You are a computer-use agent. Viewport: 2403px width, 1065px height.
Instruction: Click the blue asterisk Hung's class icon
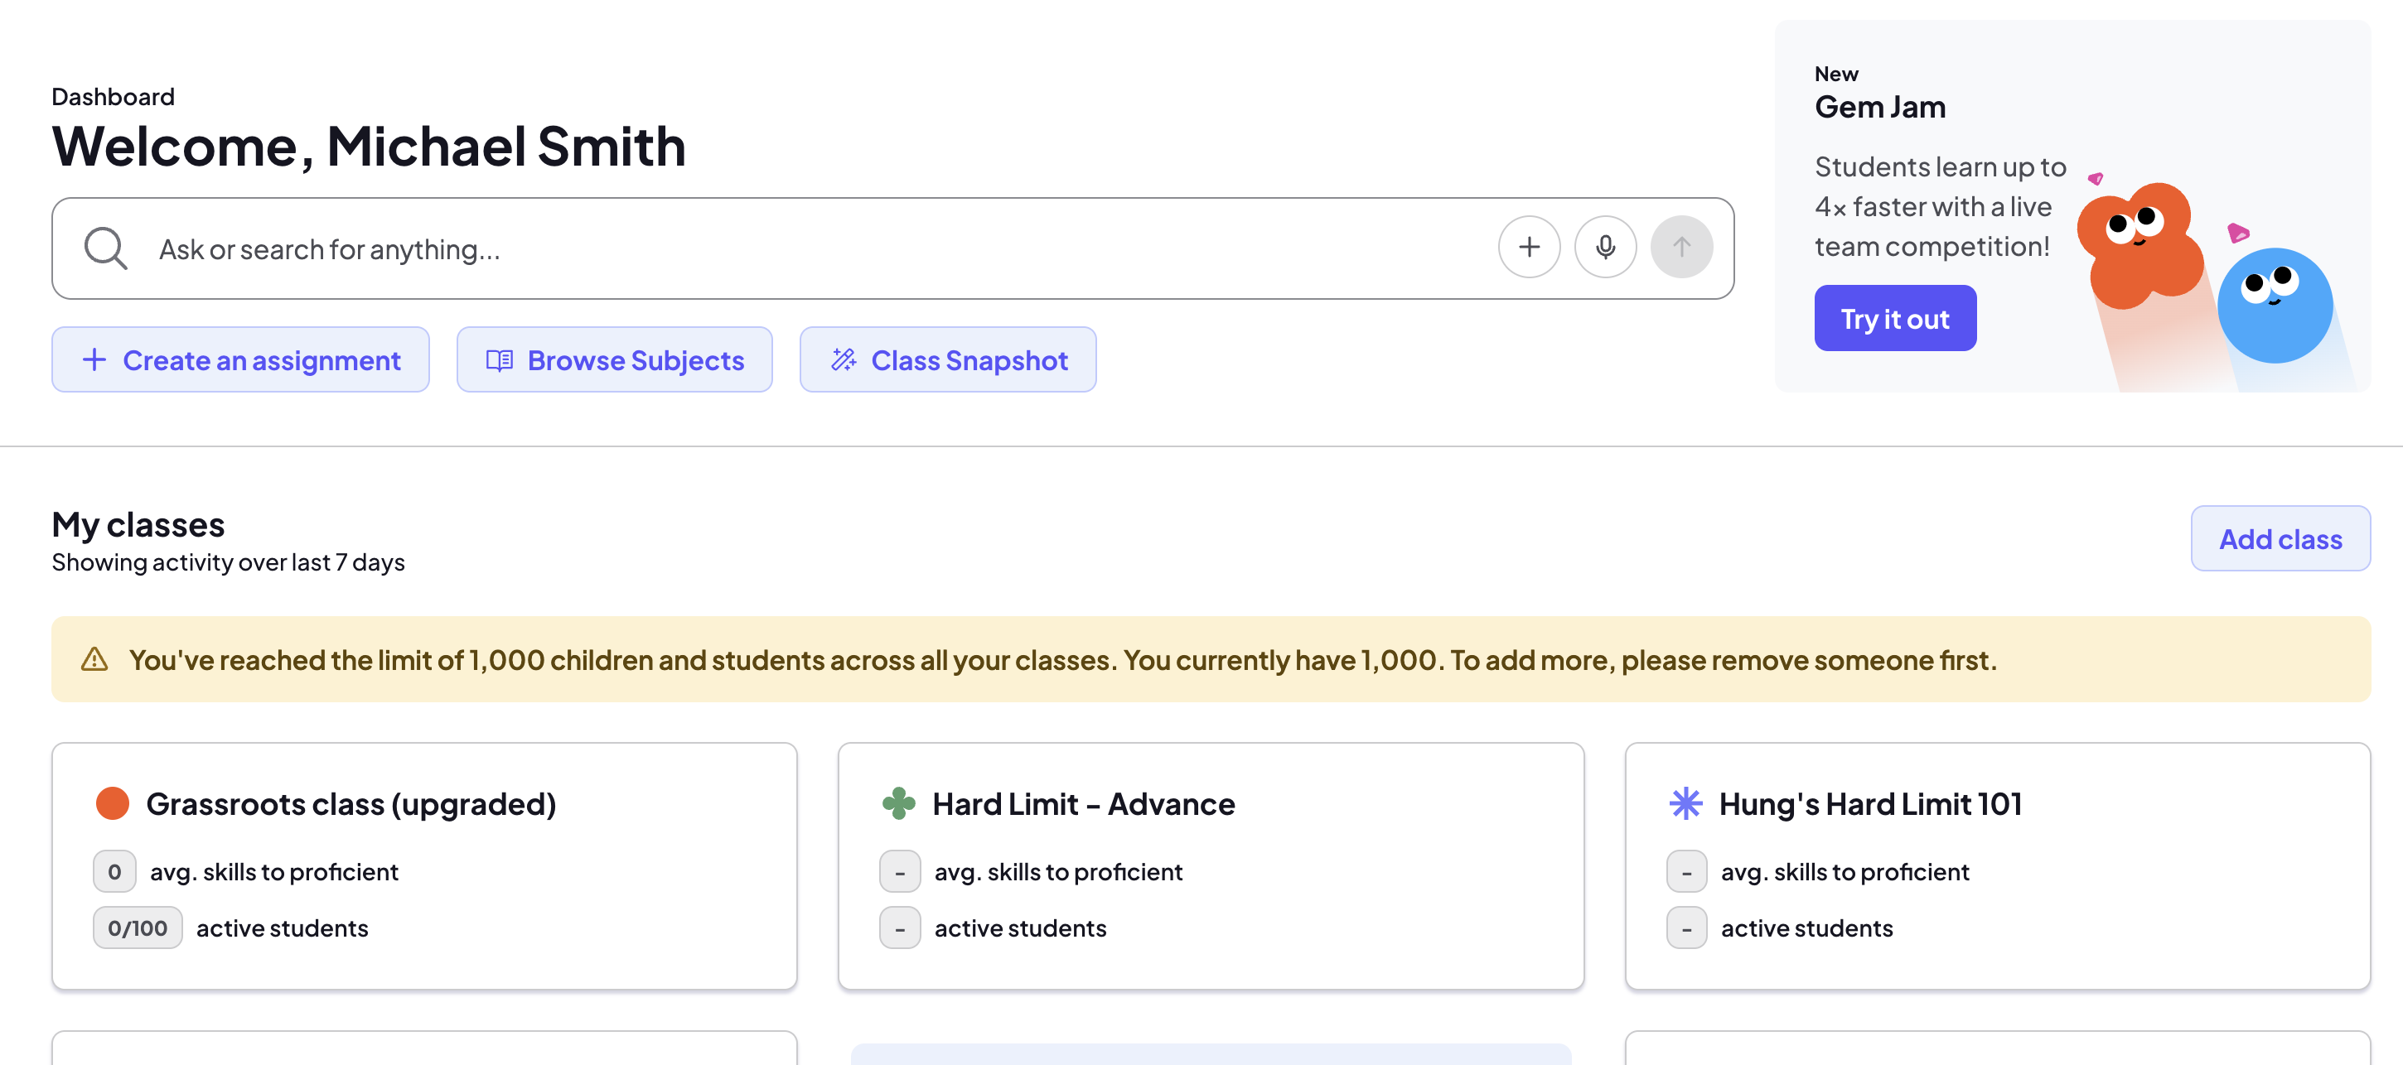[x=1685, y=803]
